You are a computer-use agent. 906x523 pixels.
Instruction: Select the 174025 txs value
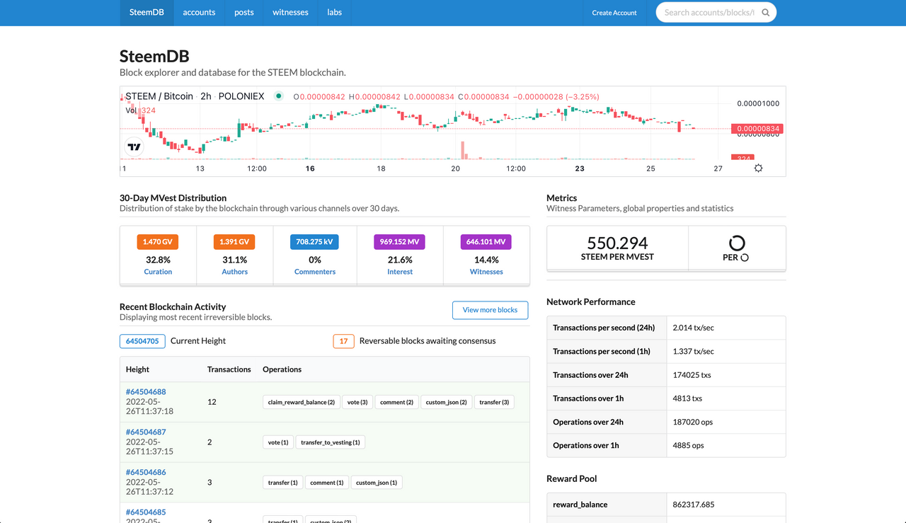692,375
